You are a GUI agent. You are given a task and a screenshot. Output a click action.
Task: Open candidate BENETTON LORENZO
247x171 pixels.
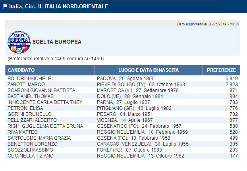(x=29, y=144)
